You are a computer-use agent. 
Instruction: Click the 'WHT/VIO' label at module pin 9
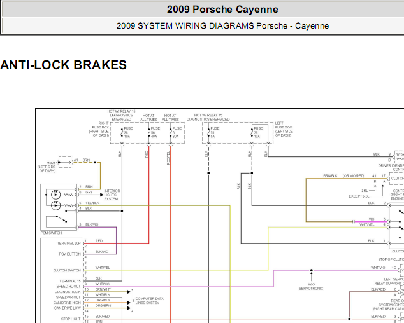click(103, 284)
